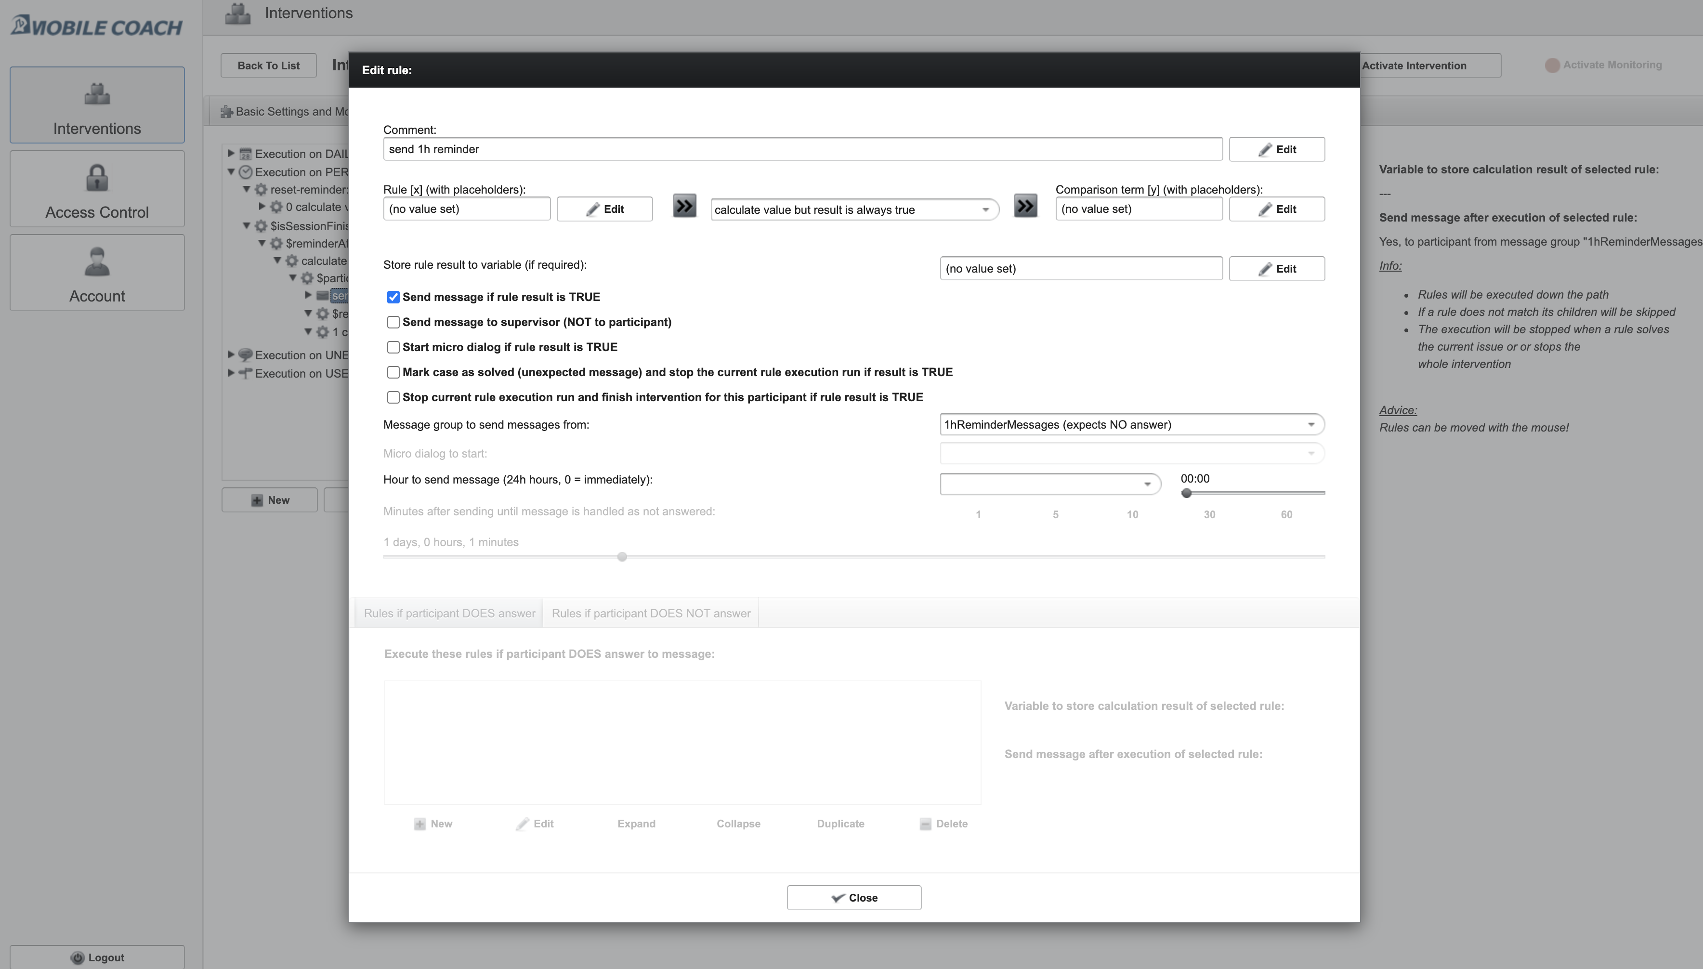Click pencil Edit button for Comment

pyautogui.click(x=1276, y=149)
